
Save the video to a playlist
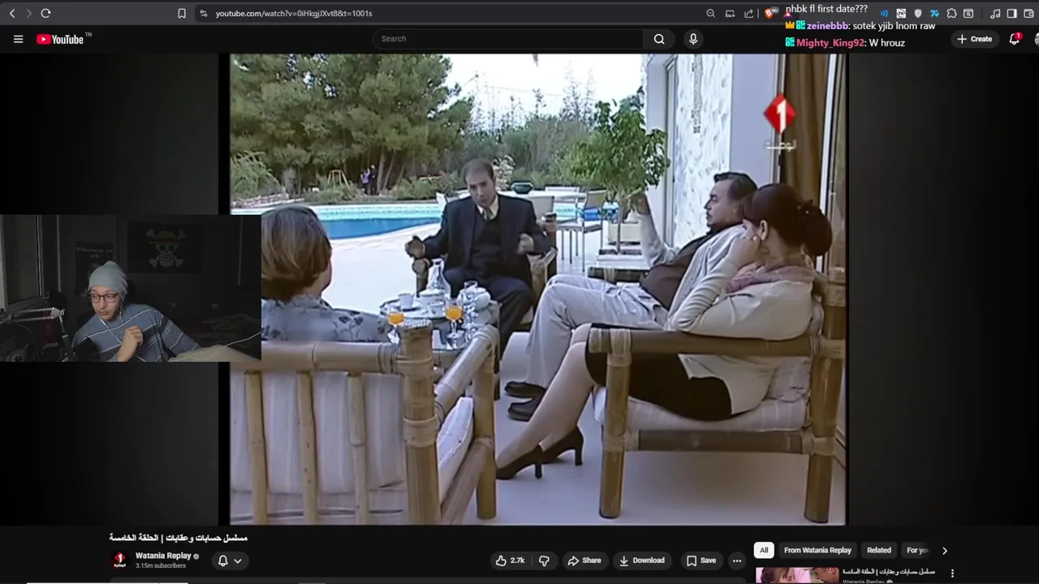(x=701, y=560)
